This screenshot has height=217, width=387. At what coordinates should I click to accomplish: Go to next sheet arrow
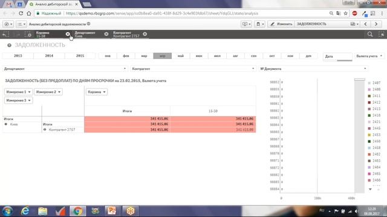tap(376, 24)
